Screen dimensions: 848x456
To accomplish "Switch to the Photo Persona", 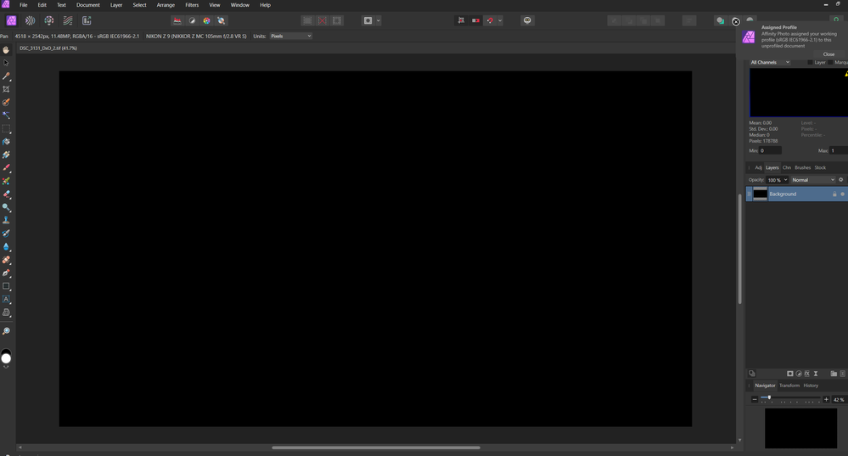I will pos(11,20).
